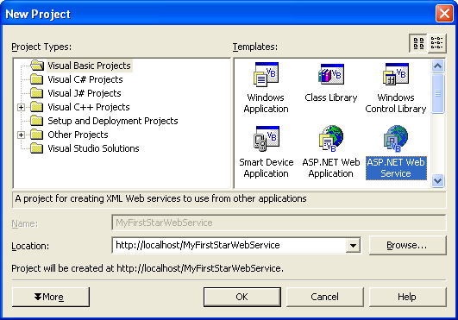The width and height of the screenshot is (458, 320).
Task: Select Visual C# Projects project type
Action: click(x=85, y=79)
